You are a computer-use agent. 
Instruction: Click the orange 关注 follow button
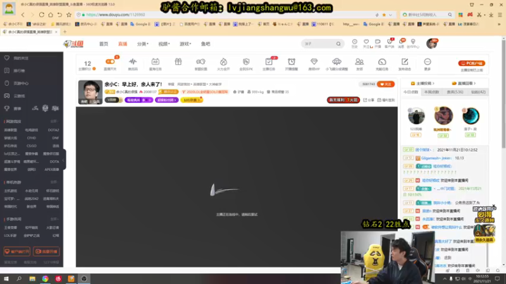click(x=386, y=84)
